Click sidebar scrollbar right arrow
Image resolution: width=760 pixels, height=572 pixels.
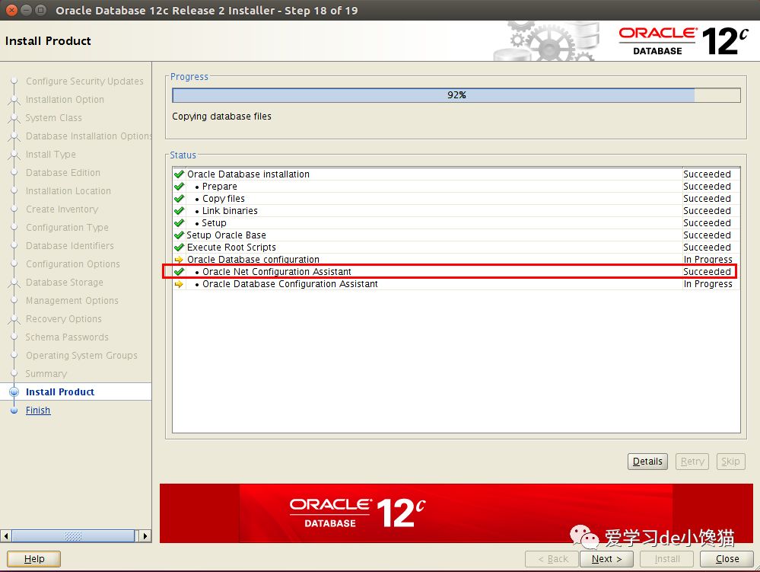145,536
